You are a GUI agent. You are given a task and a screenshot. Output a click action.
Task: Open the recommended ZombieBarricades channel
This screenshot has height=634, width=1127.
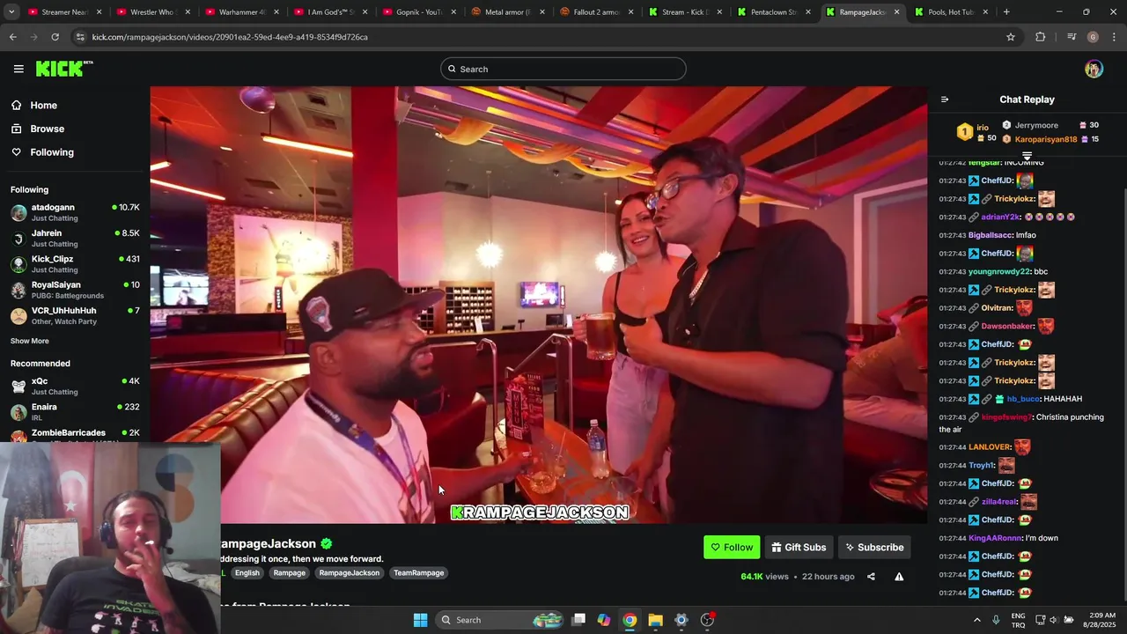pyautogui.click(x=75, y=433)
